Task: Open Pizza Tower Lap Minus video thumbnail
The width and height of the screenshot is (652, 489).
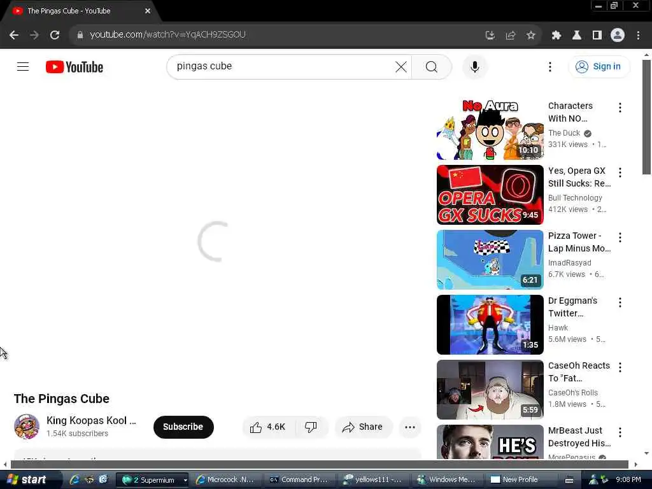Action: (x=490, y=260)
